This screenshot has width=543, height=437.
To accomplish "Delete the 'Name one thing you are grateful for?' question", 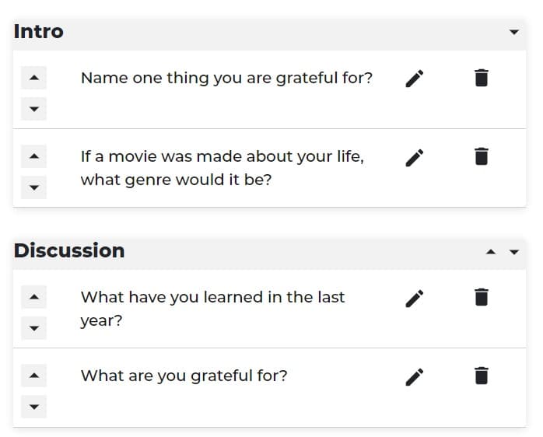I will (481, 78).
